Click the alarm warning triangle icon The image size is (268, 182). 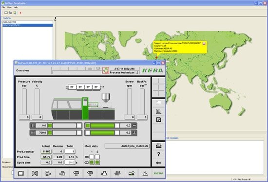click(145, 173)
